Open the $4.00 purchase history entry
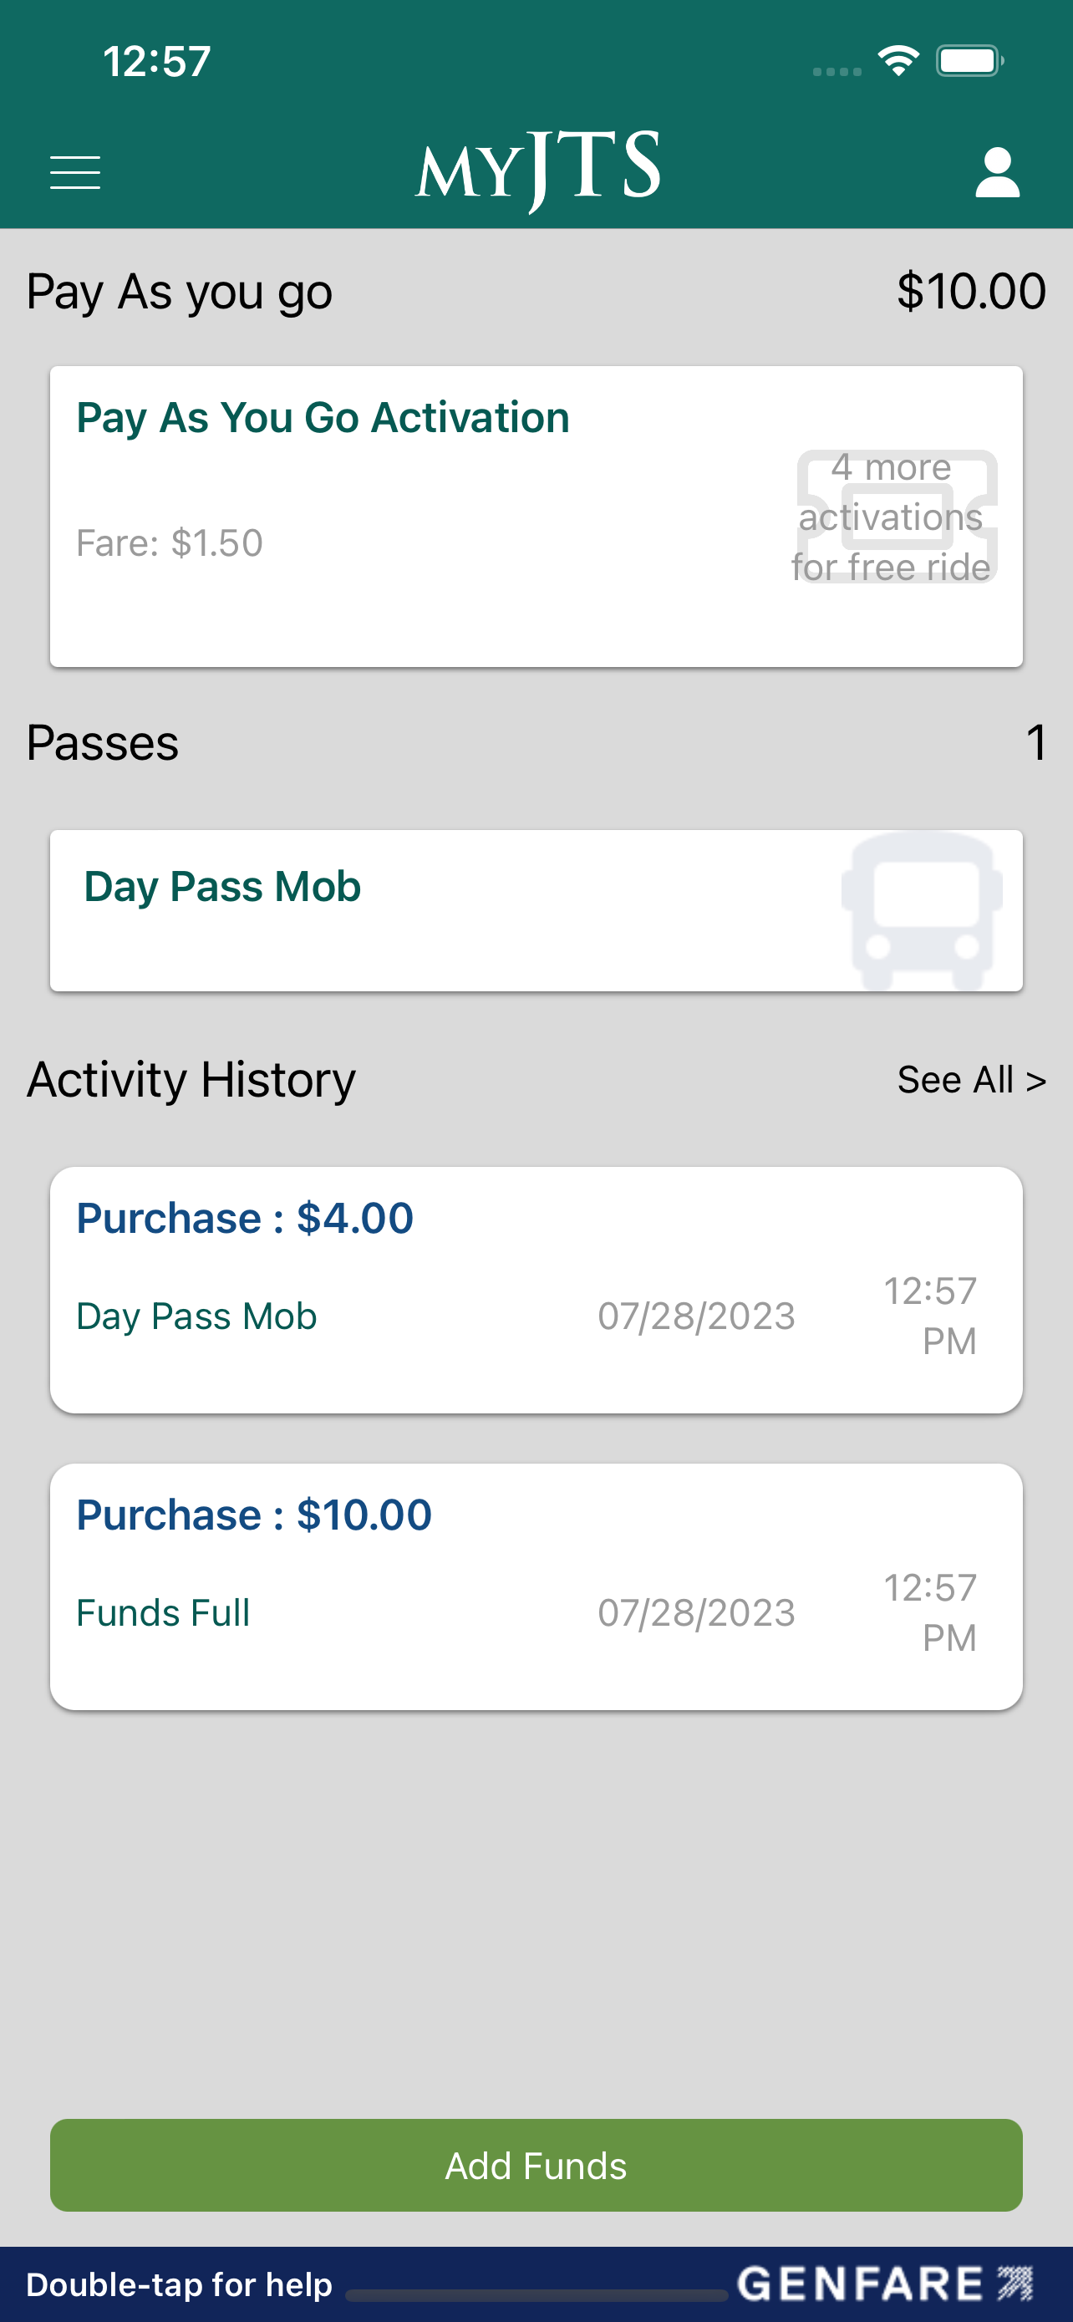The height and width of the screenshot is (2322, 1073). click(536, 1290)
